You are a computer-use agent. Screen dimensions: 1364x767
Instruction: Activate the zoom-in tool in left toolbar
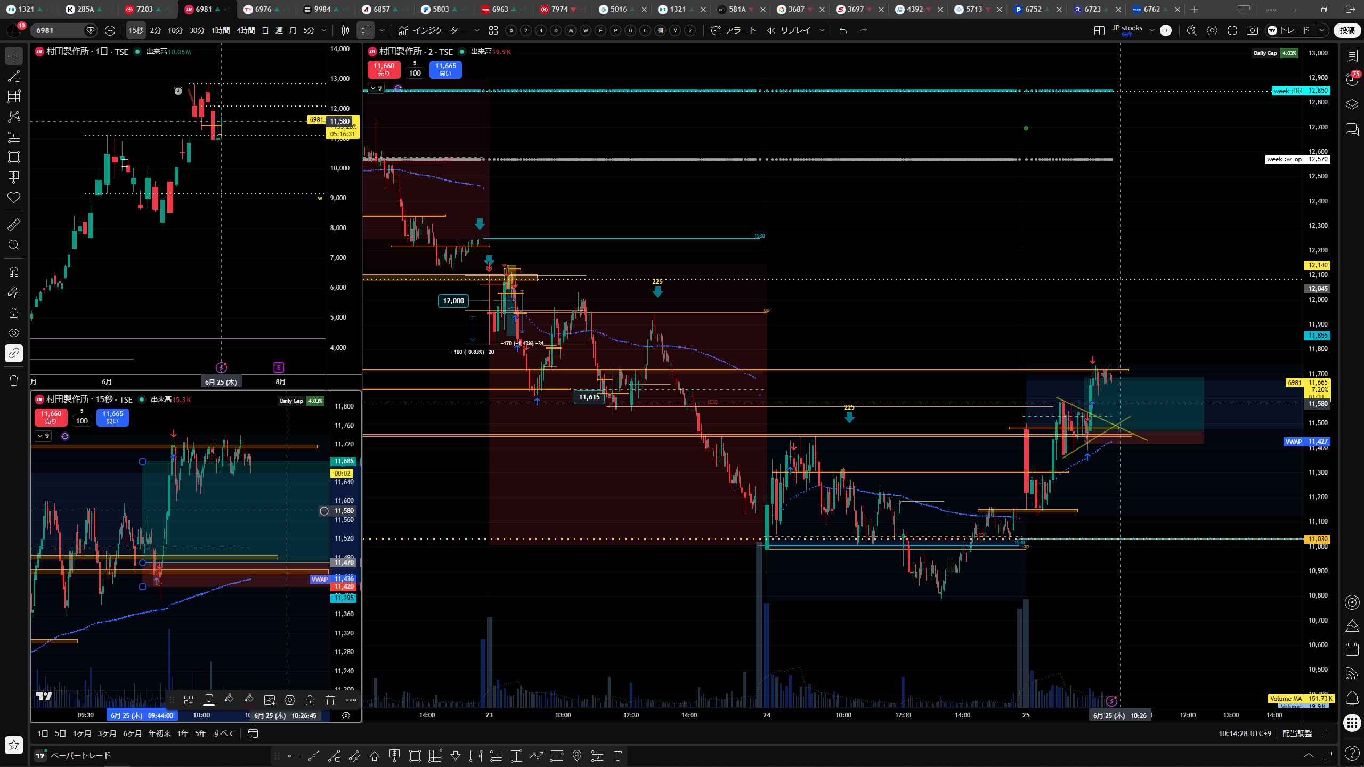click(14, 244)
